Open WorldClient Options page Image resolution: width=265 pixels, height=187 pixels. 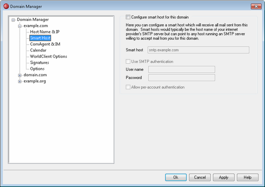[48, 57]
